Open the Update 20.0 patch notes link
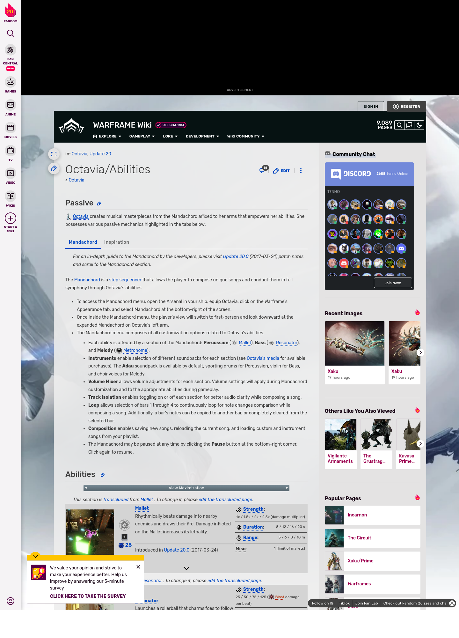Image resolution: width=459 pixels, height=638 pixels. (236, 256)
